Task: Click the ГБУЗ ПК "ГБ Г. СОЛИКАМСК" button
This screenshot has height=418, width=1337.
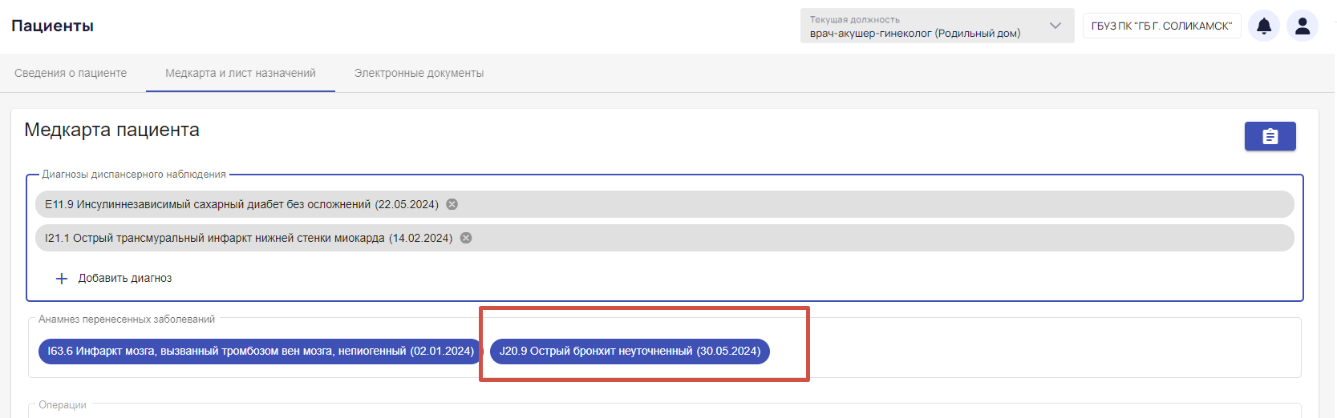Action: [1161, 26]
